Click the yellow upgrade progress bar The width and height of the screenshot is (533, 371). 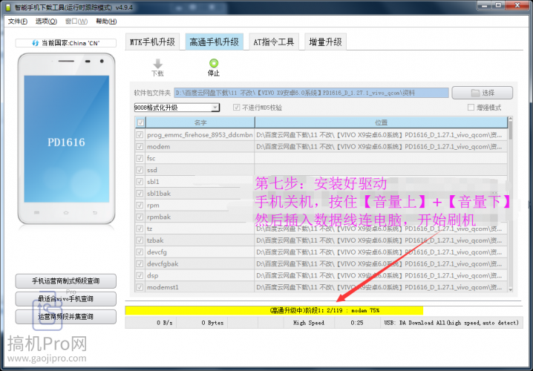(x=274, y=310)
